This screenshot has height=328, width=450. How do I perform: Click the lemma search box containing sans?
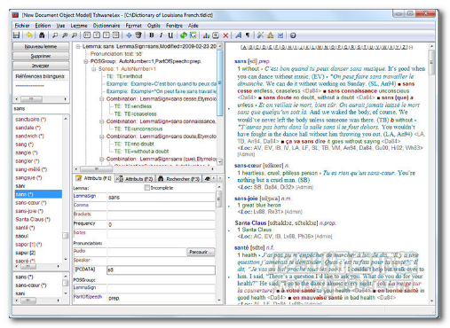point(41,109)
